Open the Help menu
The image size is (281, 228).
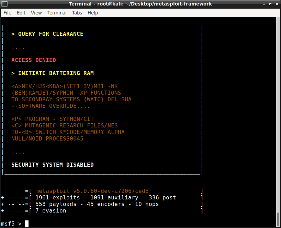93,13
